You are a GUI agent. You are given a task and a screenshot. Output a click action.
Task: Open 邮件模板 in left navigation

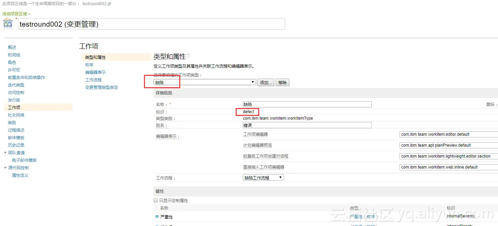coord(16,137)
